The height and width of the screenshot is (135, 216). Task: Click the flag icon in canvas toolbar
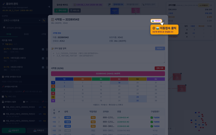(110, 5)
